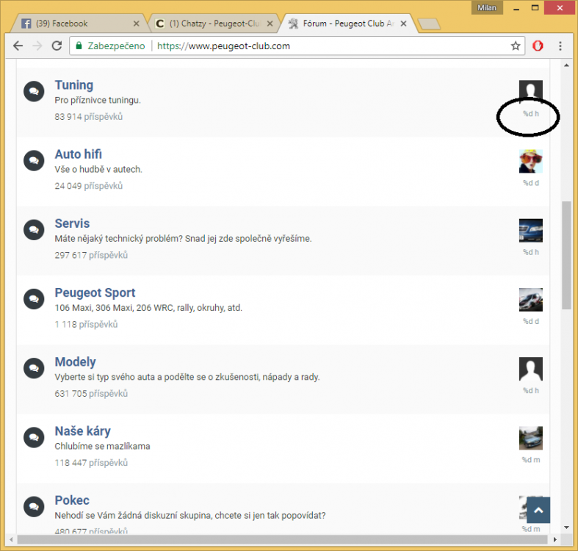Open the Tuning forum link
The height and width of the screenshot is (551, 578).
coord(74,85)
